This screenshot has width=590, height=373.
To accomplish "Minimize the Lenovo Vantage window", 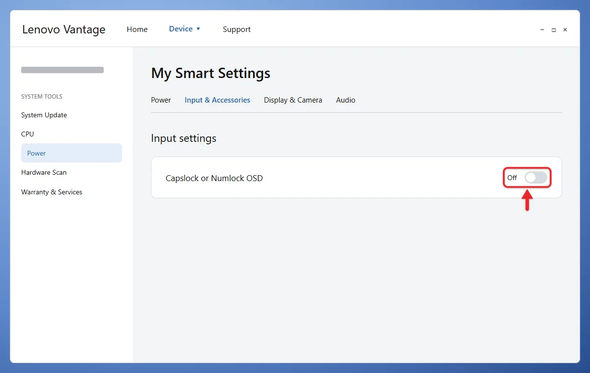I will pyautogui.click(x=542, y=30).
